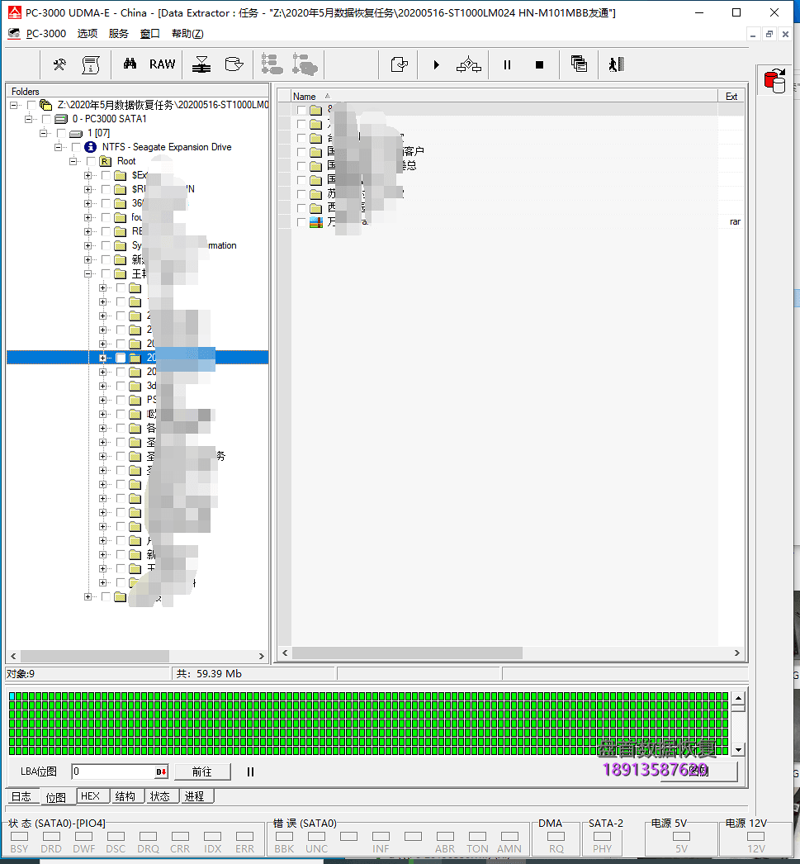Collapse the 1 [07] partition node
This screenshot has height=864, width=800.
(x=44, y=133)
